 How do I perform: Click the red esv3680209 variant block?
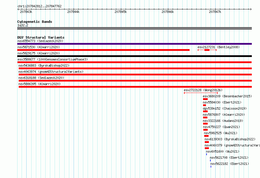click(205, 99)
